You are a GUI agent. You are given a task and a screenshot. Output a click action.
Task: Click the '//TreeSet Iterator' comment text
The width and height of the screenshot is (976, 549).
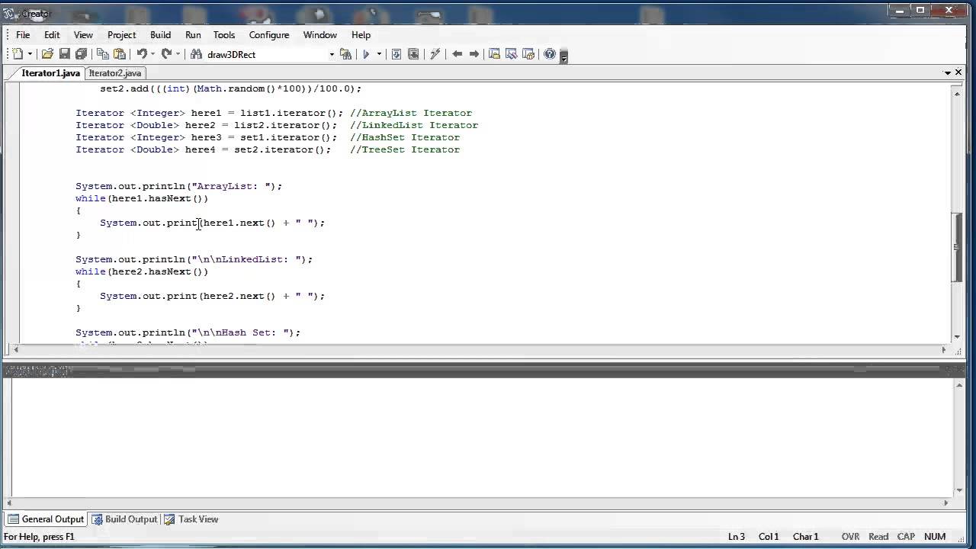pos(405,149)
